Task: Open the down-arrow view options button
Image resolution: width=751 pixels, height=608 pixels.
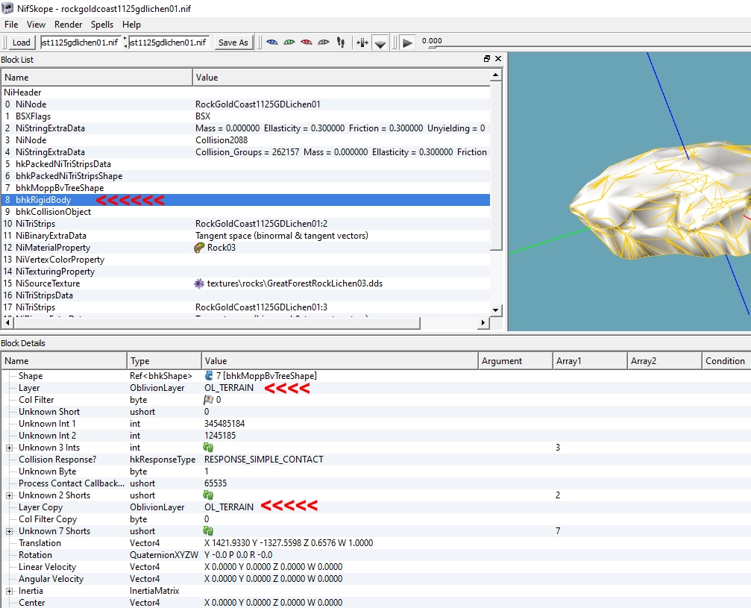Action: [x=380, y=43]
